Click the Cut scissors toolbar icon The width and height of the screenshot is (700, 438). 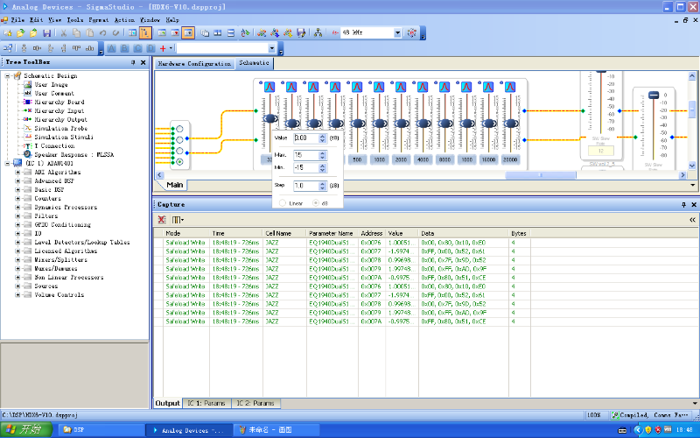(63, 32)
